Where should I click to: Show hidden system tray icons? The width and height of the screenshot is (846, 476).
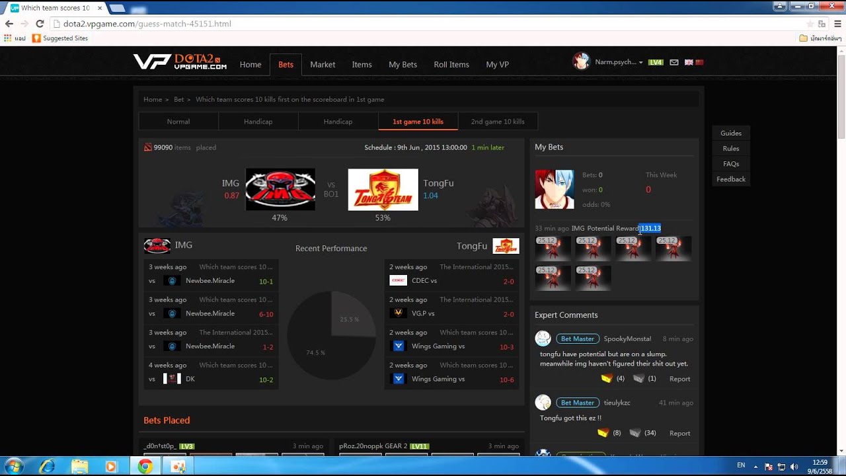click(x=757, y=466)
